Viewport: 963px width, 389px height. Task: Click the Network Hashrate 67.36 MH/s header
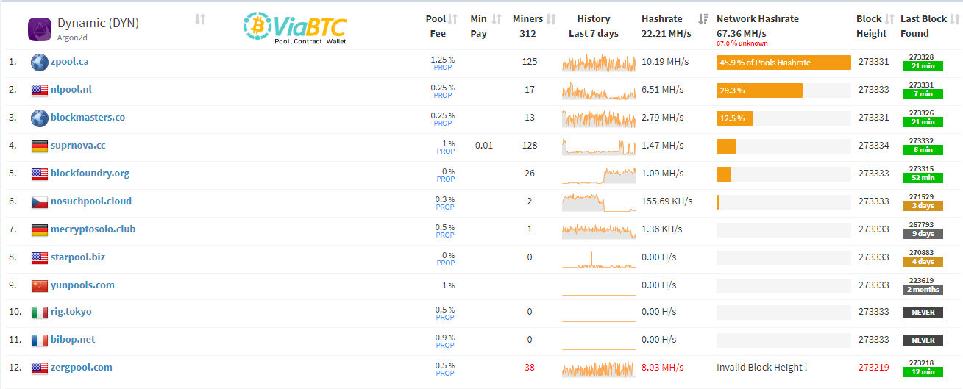pyautogui.click(x=758, y=26)
